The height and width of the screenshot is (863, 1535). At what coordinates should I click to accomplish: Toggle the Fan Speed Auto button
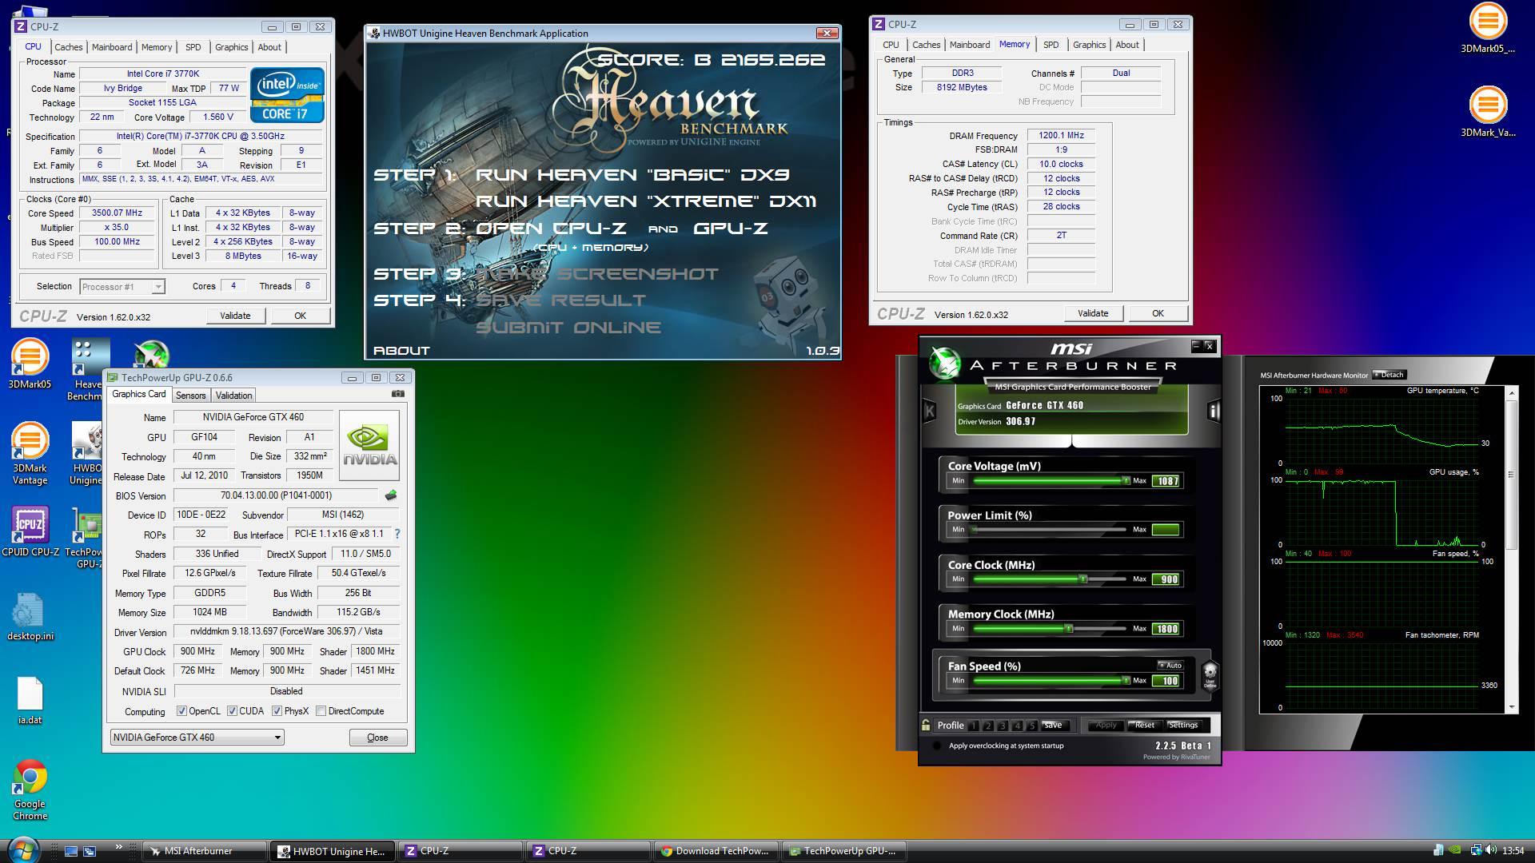(1170, 665)
